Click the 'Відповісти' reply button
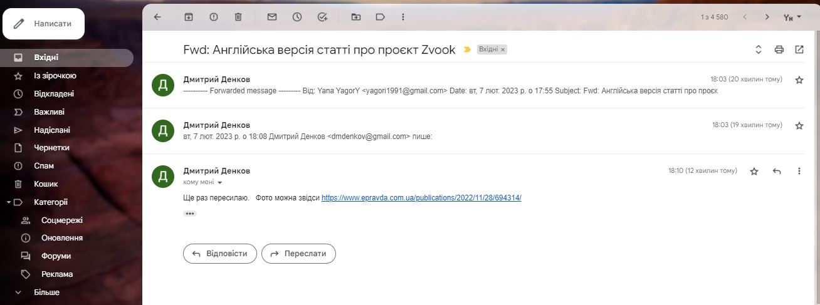Viewport: 820px width, 305px height. point(220,254)
